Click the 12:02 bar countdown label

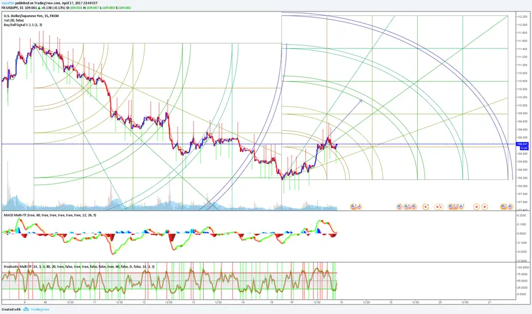pyautogui.click(x=524, y=148)
